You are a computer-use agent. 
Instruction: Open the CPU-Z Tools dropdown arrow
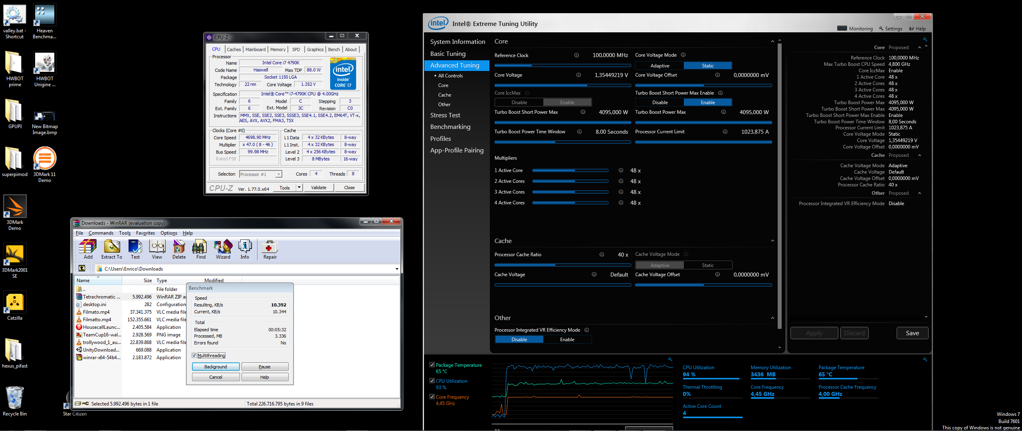[299, 188]
